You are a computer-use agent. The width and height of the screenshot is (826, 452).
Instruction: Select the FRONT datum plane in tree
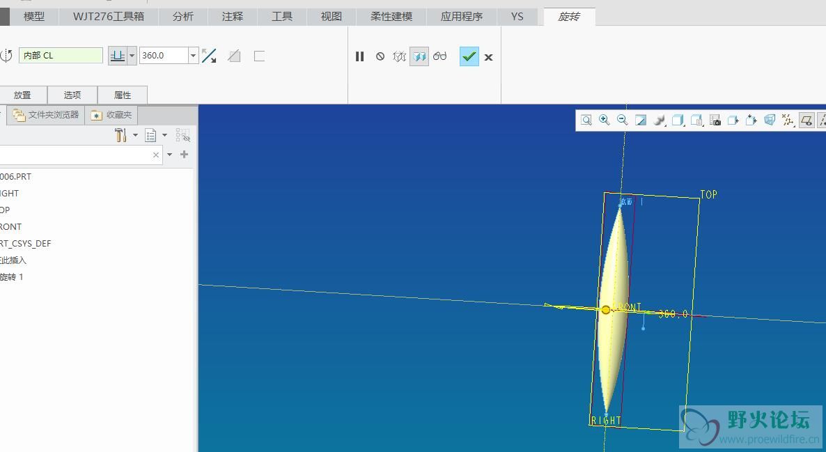coord(11,226)
